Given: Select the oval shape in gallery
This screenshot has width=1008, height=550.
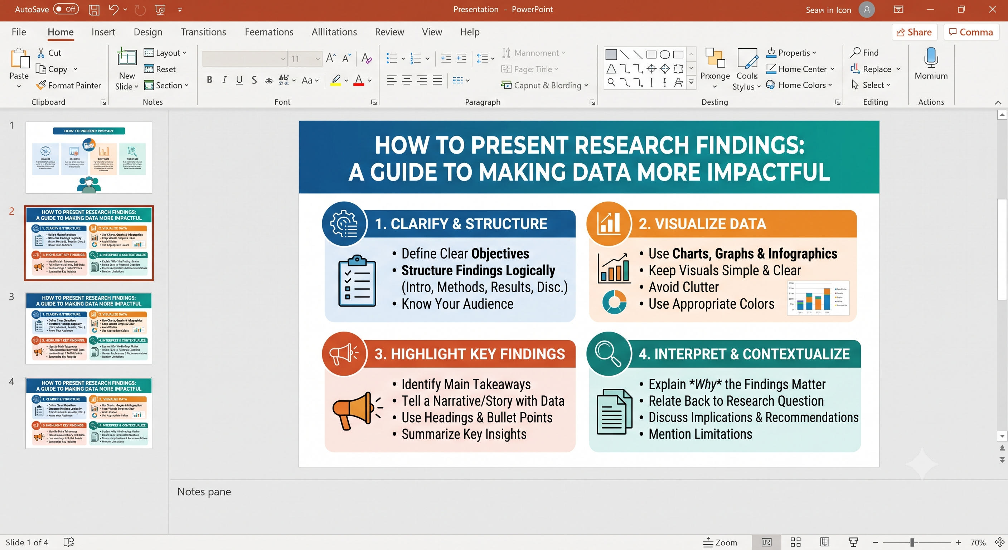Looking at the screenshot, I should point(664,54).
